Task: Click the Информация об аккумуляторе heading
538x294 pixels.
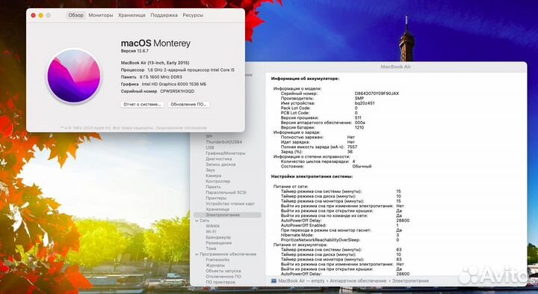Action: pyautogui.click(x=305, y=79)
